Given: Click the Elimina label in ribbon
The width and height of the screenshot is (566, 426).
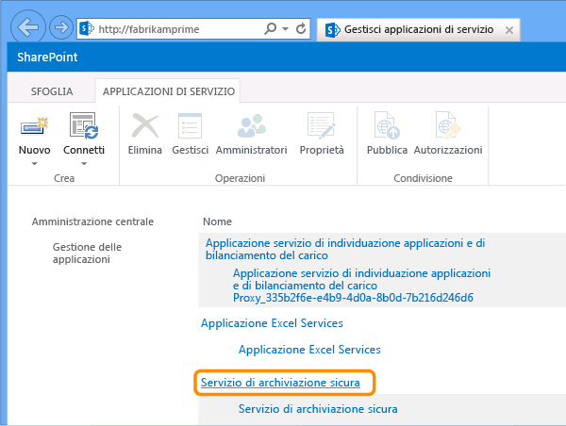Looking at the screenshot, I should coord(145,150).
